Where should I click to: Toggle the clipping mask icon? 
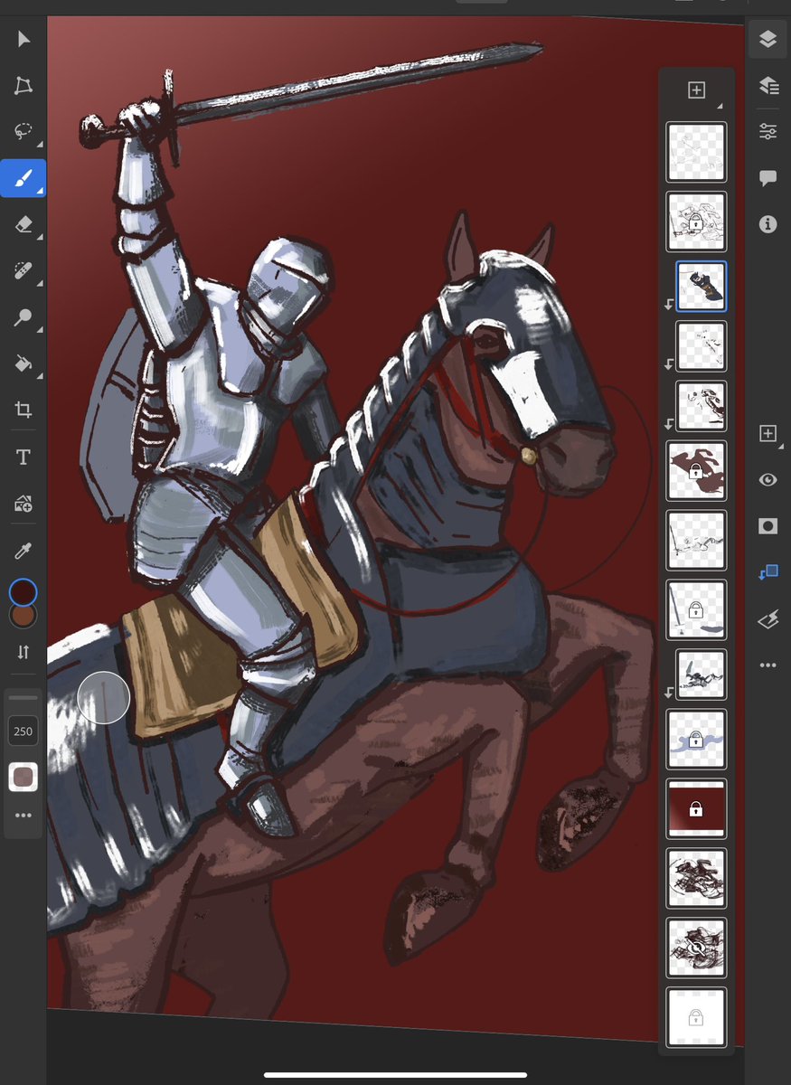tap(767, 572)
